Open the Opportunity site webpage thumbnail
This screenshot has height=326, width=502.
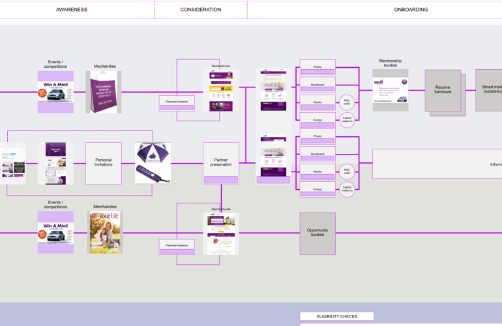221,233
